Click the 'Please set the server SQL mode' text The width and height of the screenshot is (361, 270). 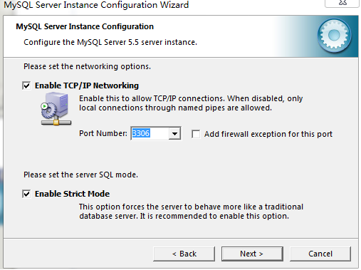coord(80,175)
